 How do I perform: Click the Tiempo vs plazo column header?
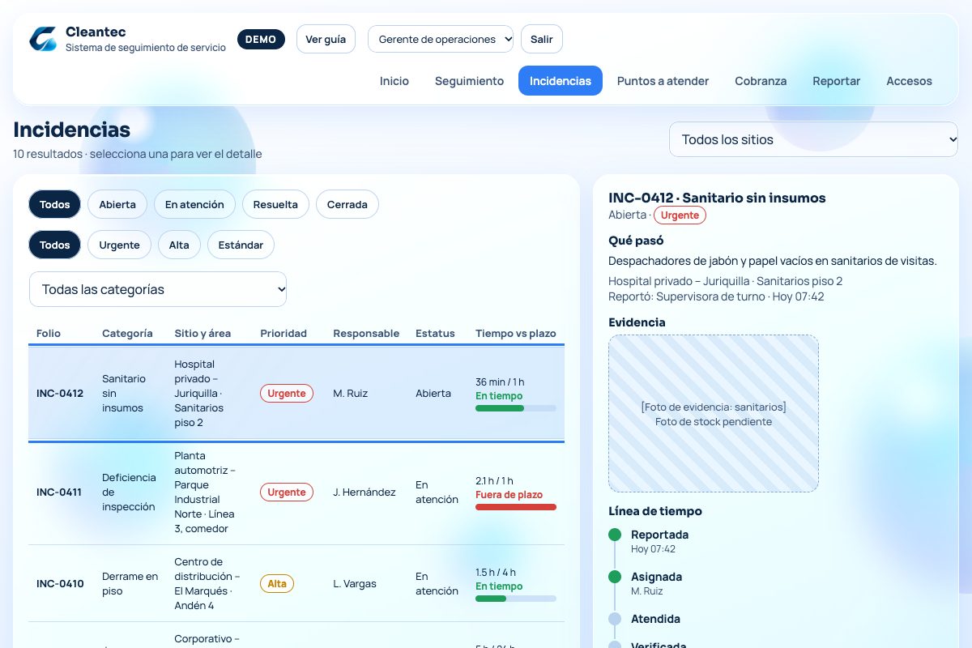[516, 333]
